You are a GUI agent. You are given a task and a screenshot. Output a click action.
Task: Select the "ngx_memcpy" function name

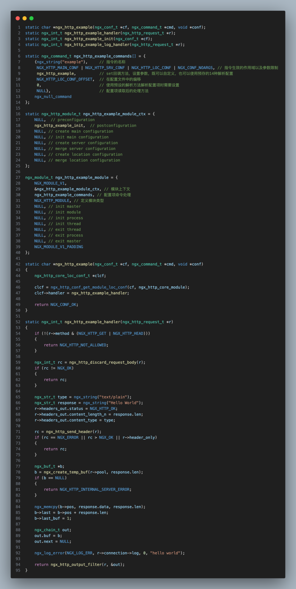click(x=46, y=507)
